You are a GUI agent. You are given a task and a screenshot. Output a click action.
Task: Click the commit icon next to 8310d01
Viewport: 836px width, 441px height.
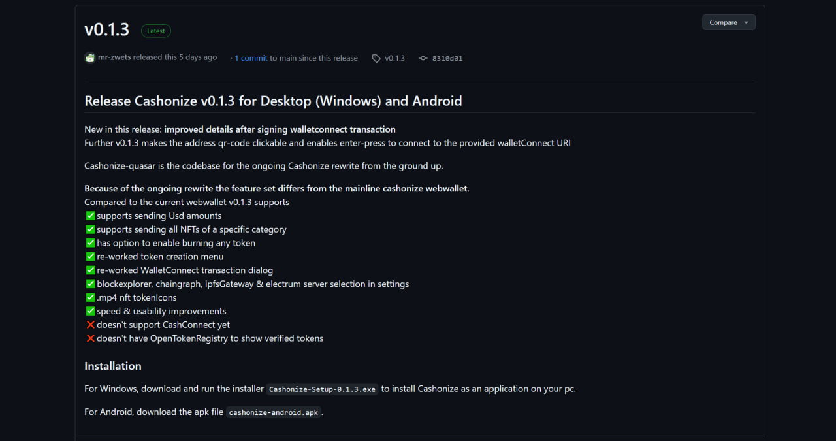[x=423, y=58]
